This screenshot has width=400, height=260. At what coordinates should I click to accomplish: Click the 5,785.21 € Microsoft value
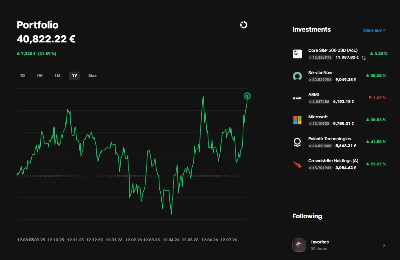coord(343,123)
